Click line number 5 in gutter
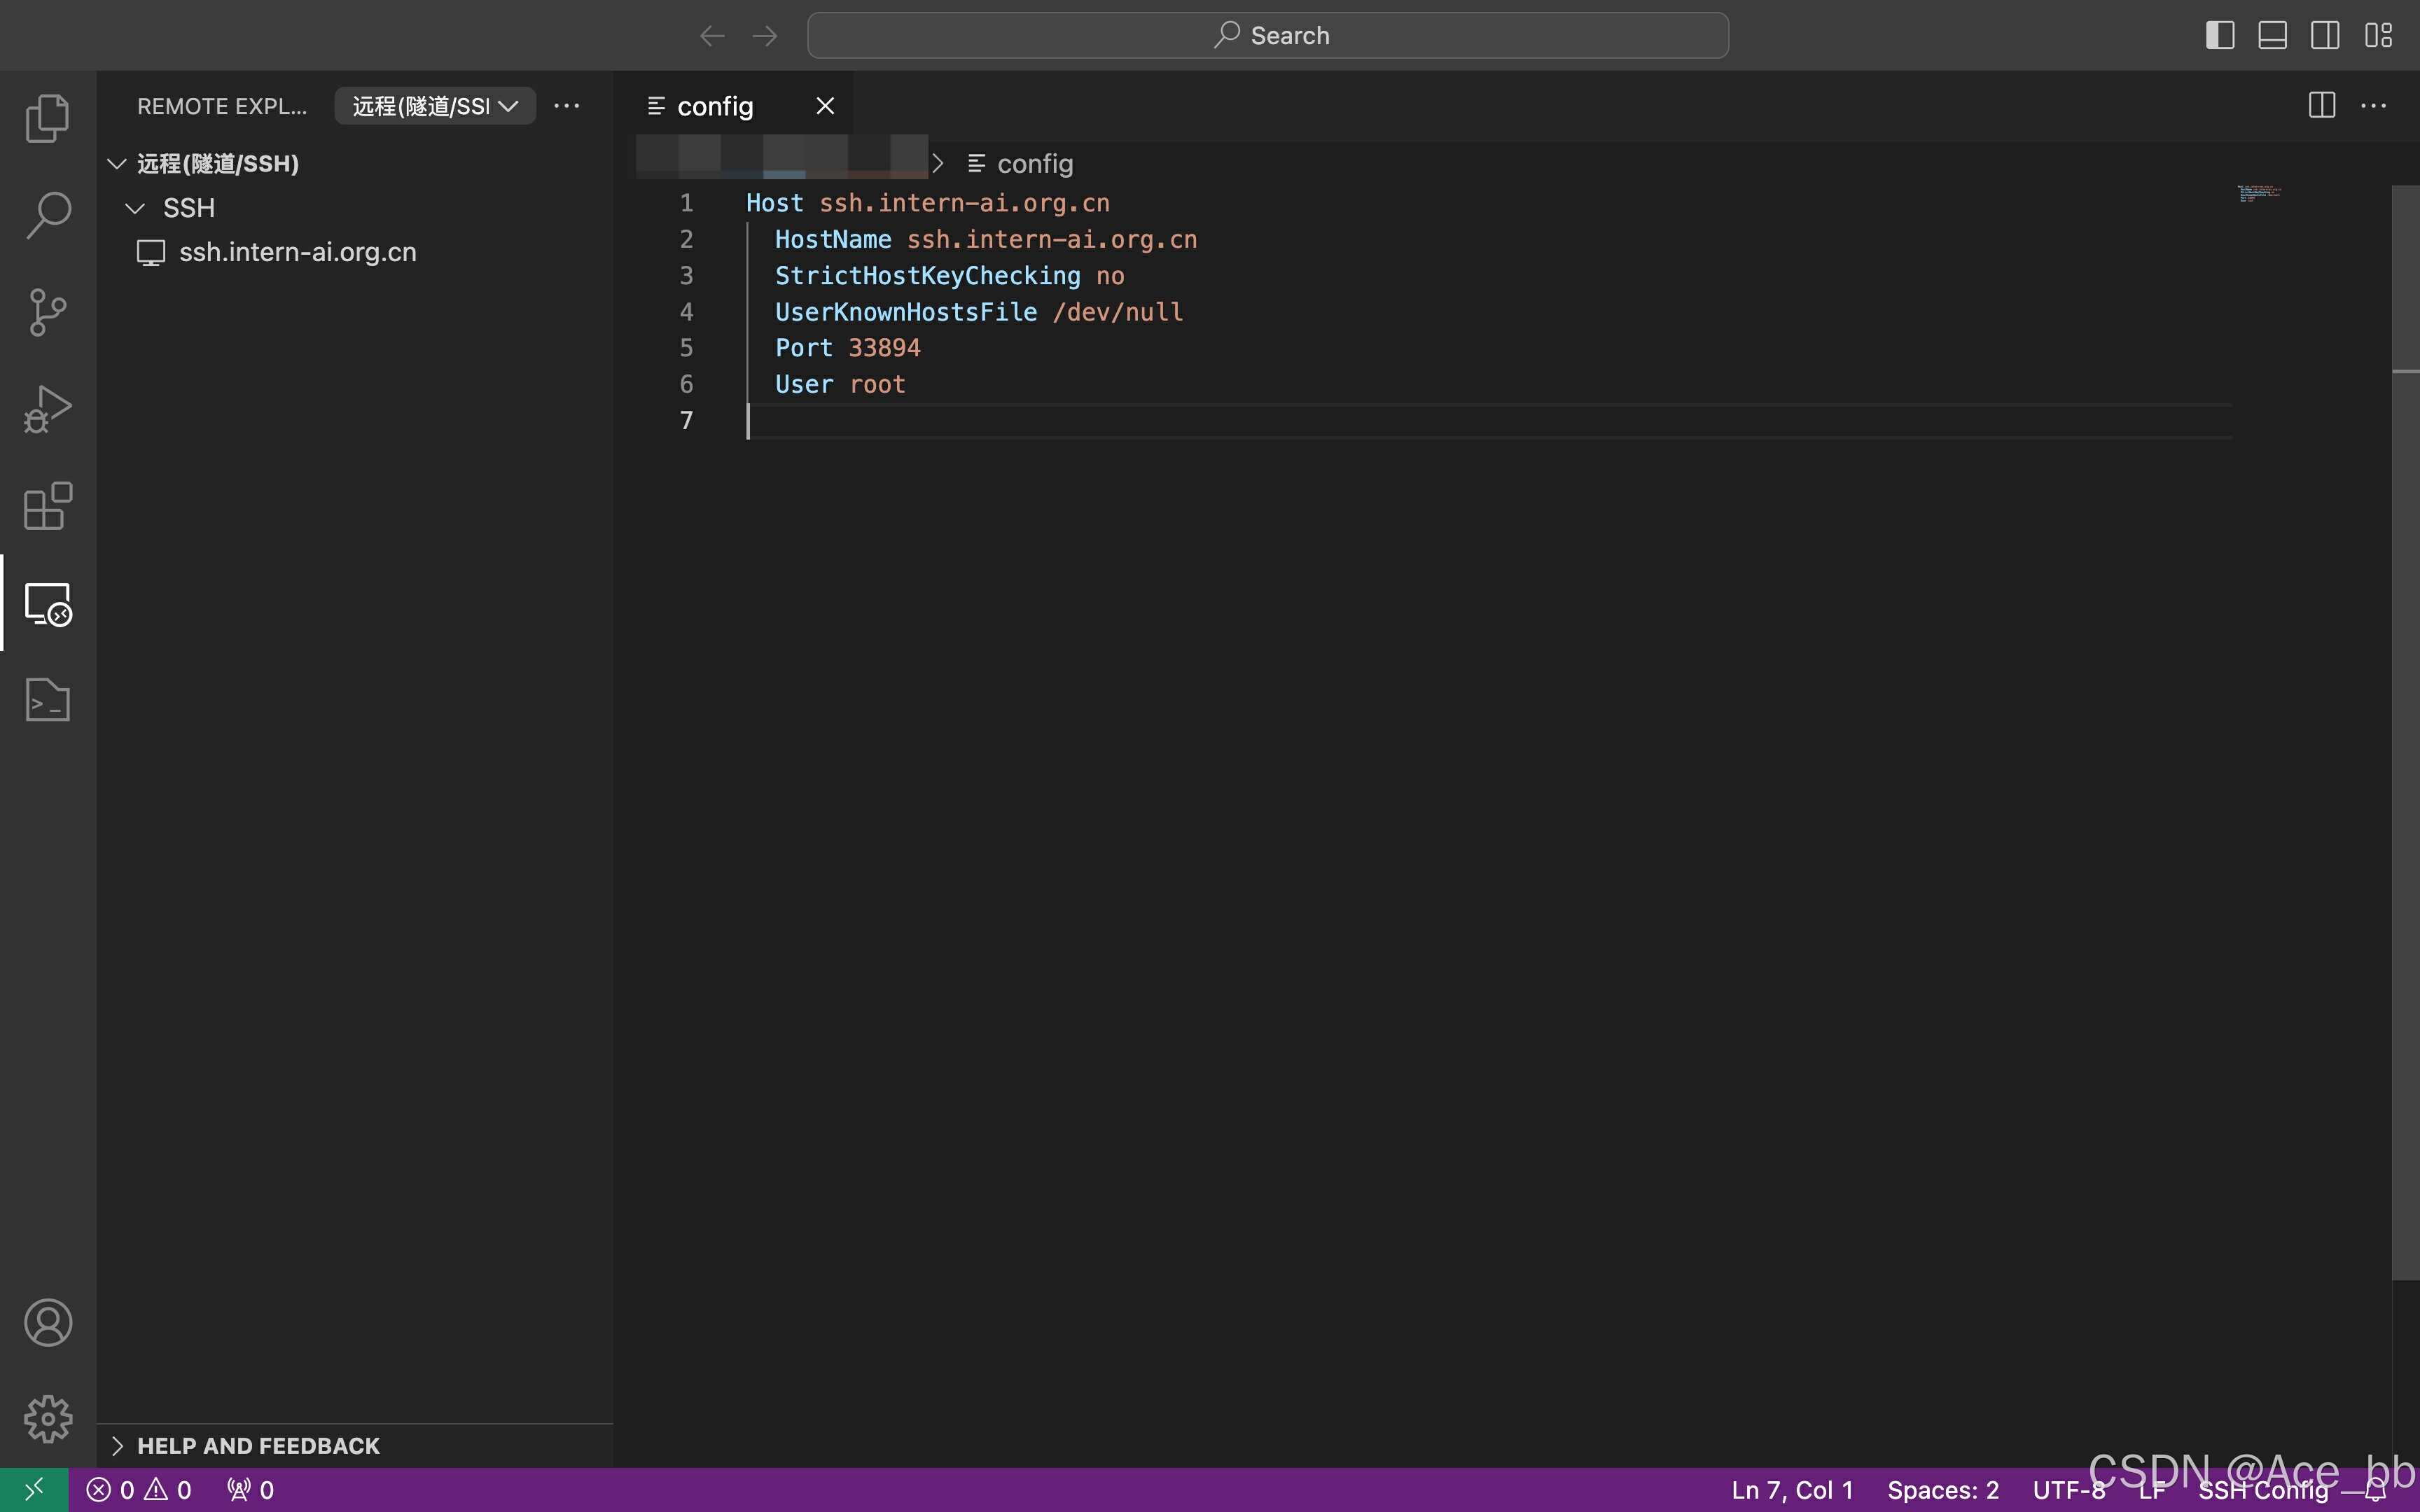 point(686,348)
